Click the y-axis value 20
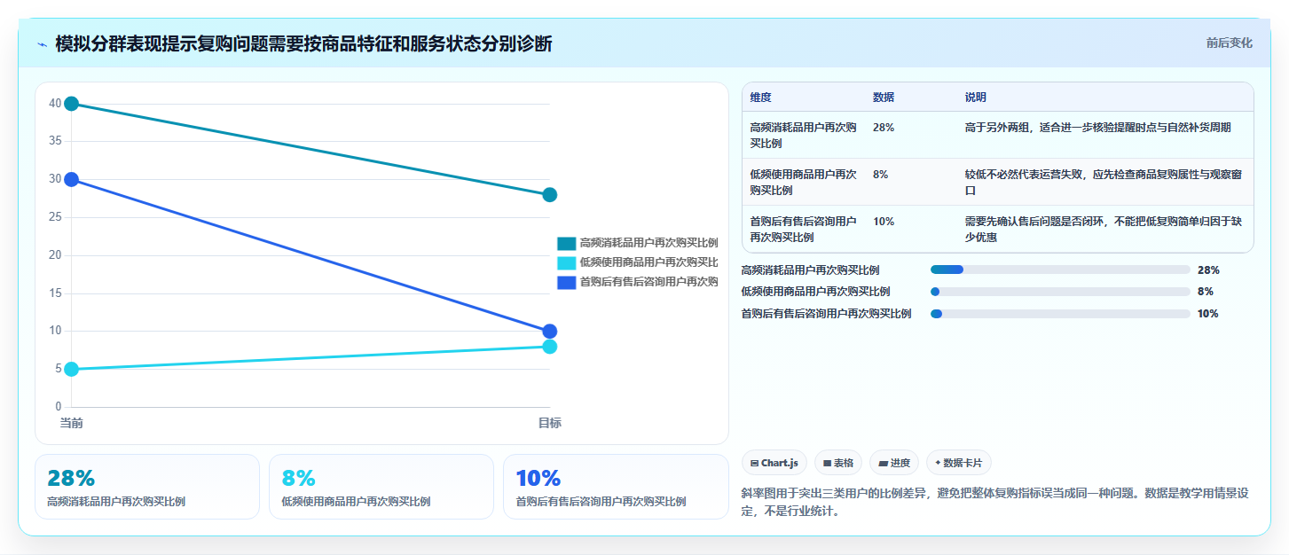Screen dimensions: 1289x555 point(55,255)
